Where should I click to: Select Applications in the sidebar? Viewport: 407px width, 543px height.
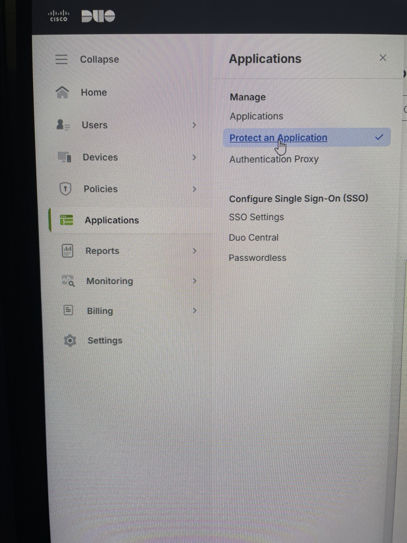click(112, 220)
